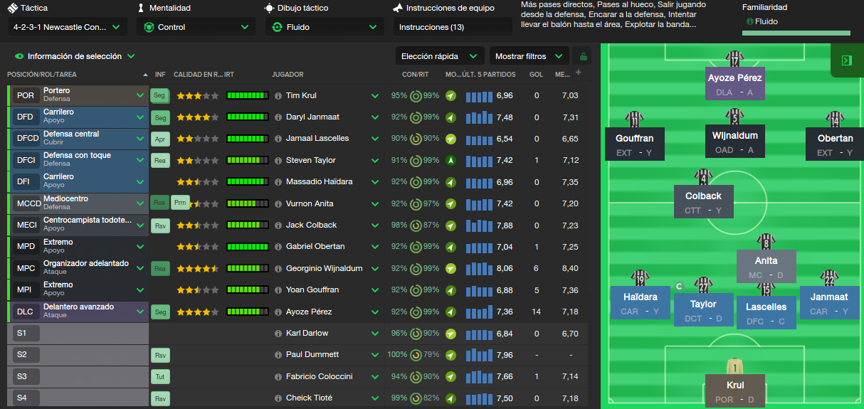Screen dimensions: 864x409
Task: Click info icon beside Daryl Janmaat
Action: [278, 117]
